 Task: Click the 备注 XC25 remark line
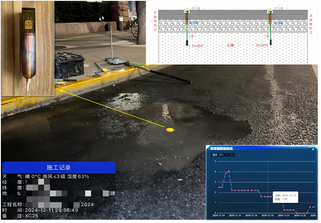[31, 216]
